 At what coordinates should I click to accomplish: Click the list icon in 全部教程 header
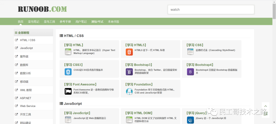click(x=16, y=33)
